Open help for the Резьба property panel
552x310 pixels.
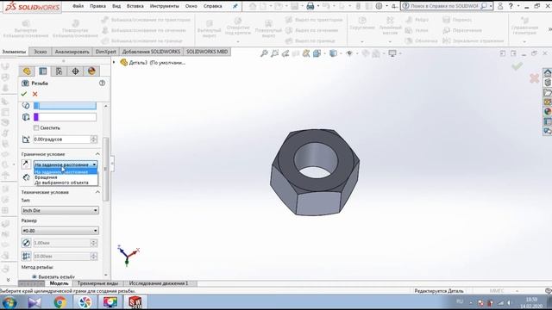[102, 83]
